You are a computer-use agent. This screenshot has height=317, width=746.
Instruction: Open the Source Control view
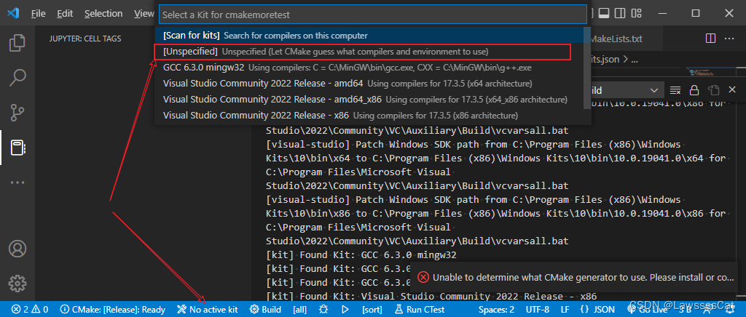pos(17,113)
